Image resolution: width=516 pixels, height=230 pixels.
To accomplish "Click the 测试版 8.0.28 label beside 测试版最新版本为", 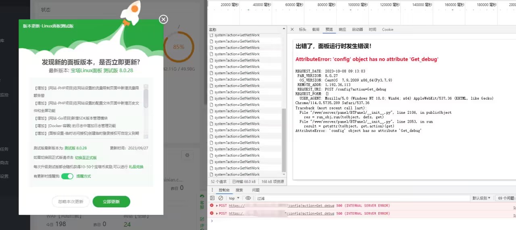I will coord(75,148).
